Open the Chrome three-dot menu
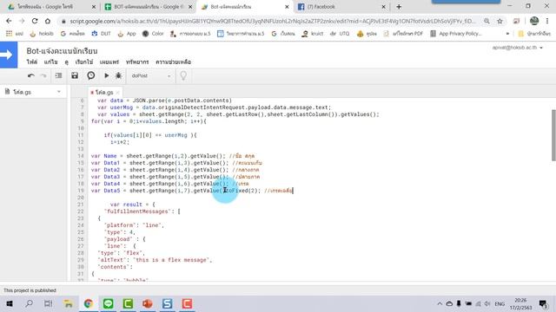Screen dimensions: 556x312 coord(547,21)
